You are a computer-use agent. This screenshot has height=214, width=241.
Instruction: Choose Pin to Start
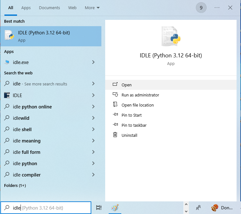(171, 115)
